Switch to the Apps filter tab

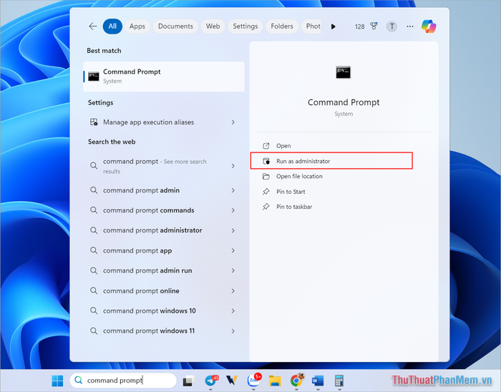[x=137, y=26]
